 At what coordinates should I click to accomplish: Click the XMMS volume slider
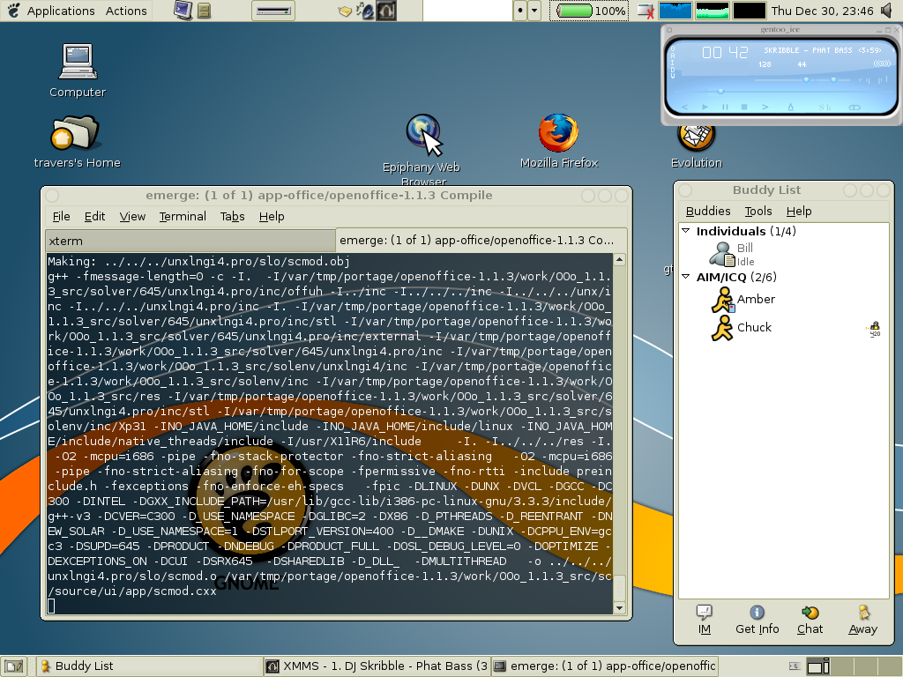[x=806, y=79]
